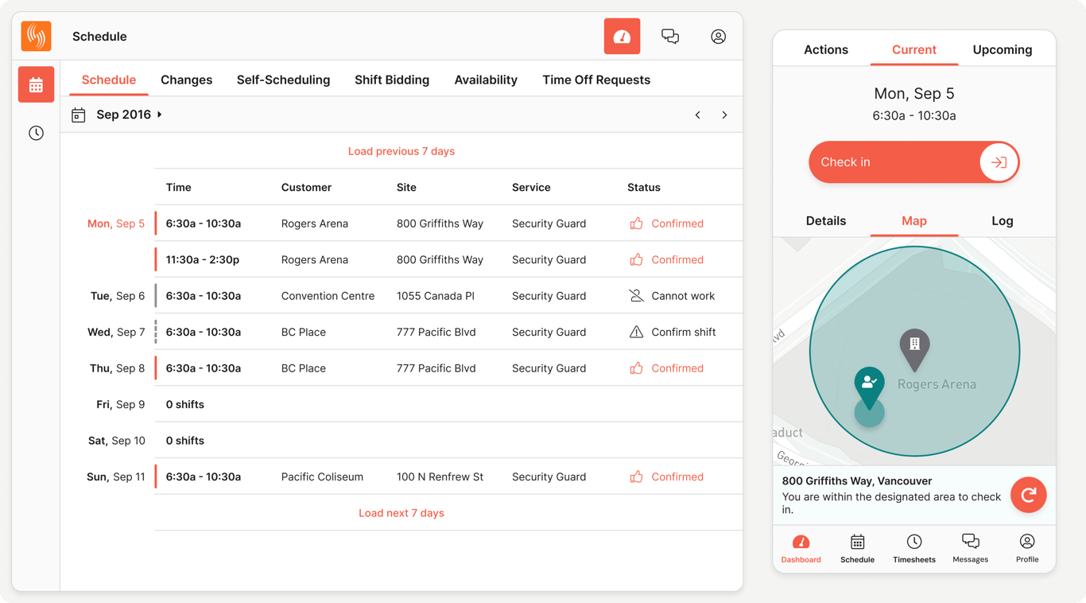Click the Rogers Arena label on map
The image size is (1086, 603).
pos(937,384)
